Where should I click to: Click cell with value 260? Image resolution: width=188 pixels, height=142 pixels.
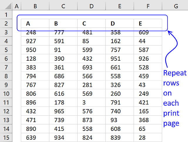(120, 94)
